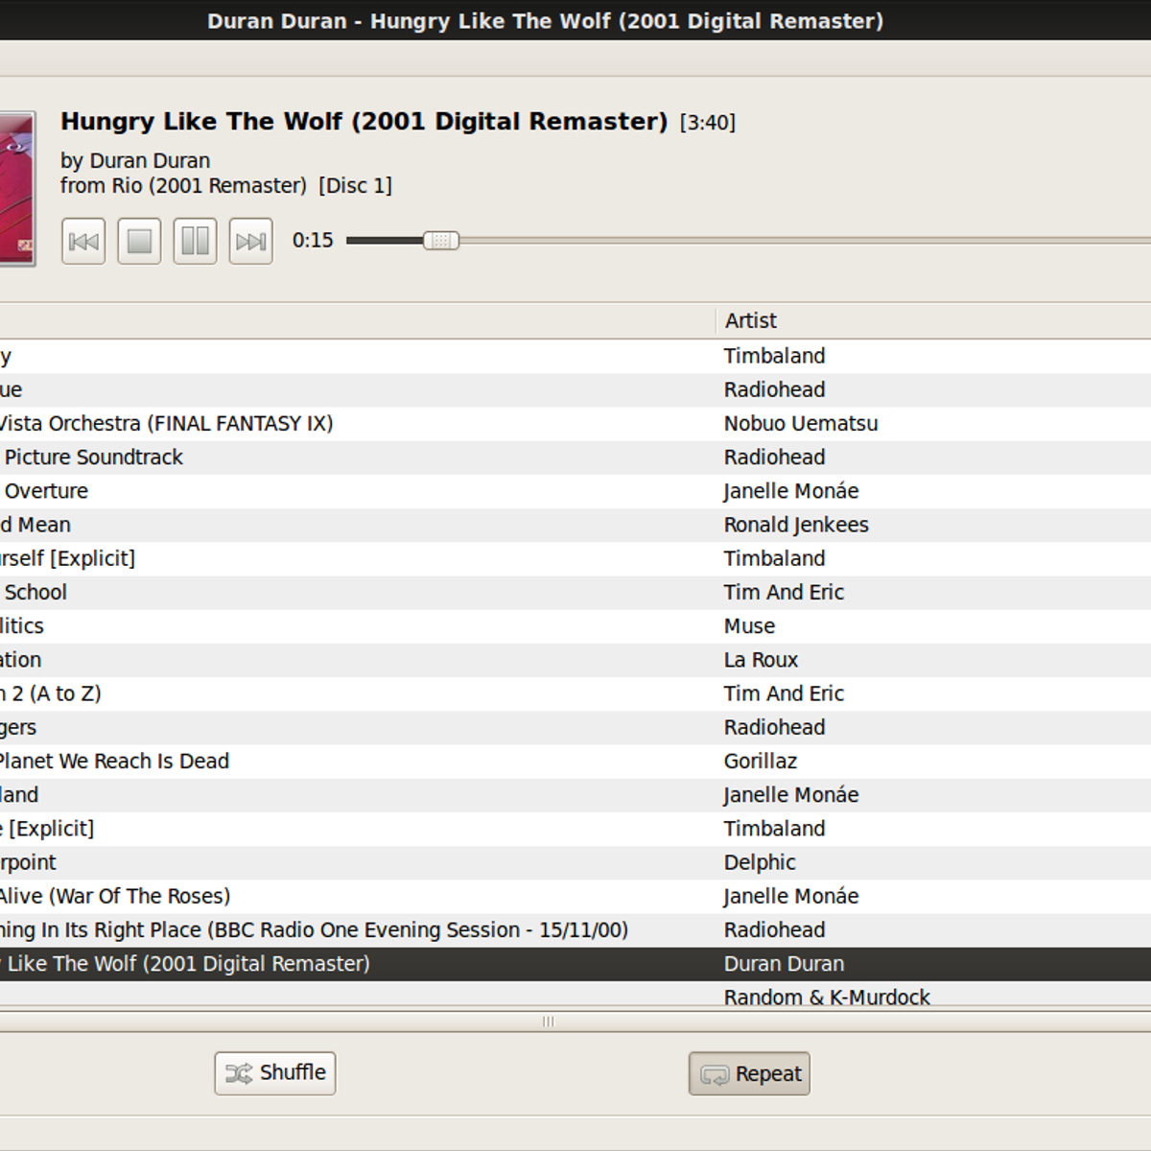Select the La Roux track row

pos(575,660)
